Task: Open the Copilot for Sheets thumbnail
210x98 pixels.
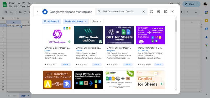Action: pyautogui.click(x=150, y=80)
